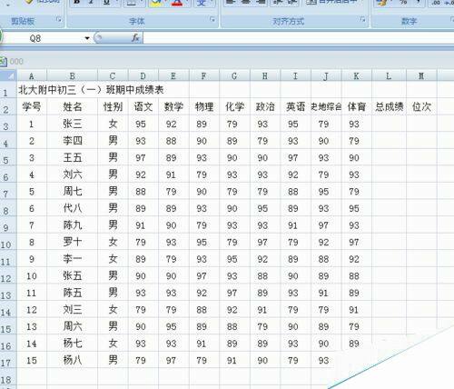The height and width of the screenshot is (389, 454).
Task: Select column D header
Action: coord(143,75)
